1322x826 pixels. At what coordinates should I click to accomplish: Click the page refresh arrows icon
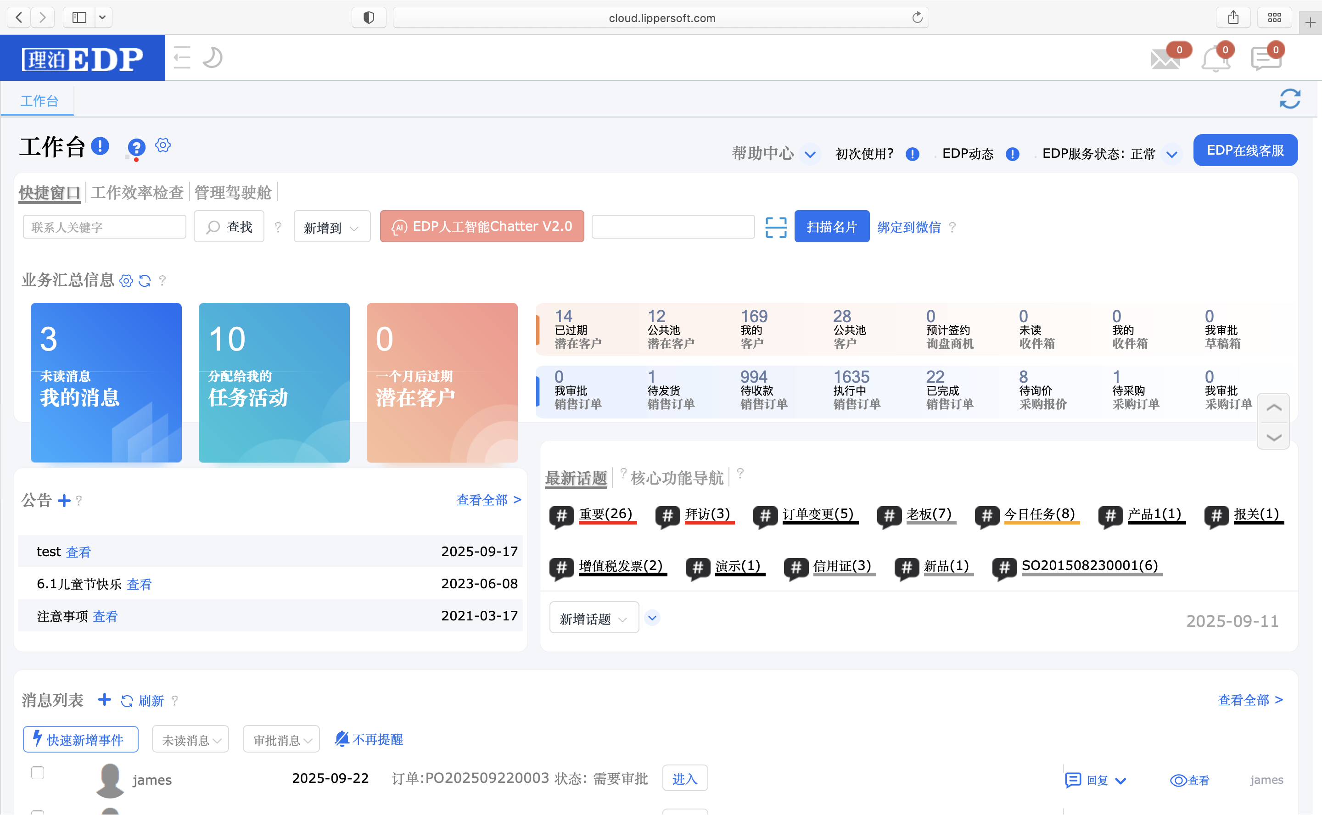[x=1290, y=99]
